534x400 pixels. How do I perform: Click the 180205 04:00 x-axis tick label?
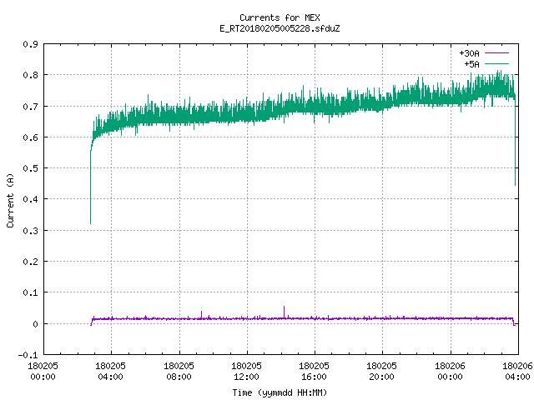pyautogui.click(x=110, y=372)
